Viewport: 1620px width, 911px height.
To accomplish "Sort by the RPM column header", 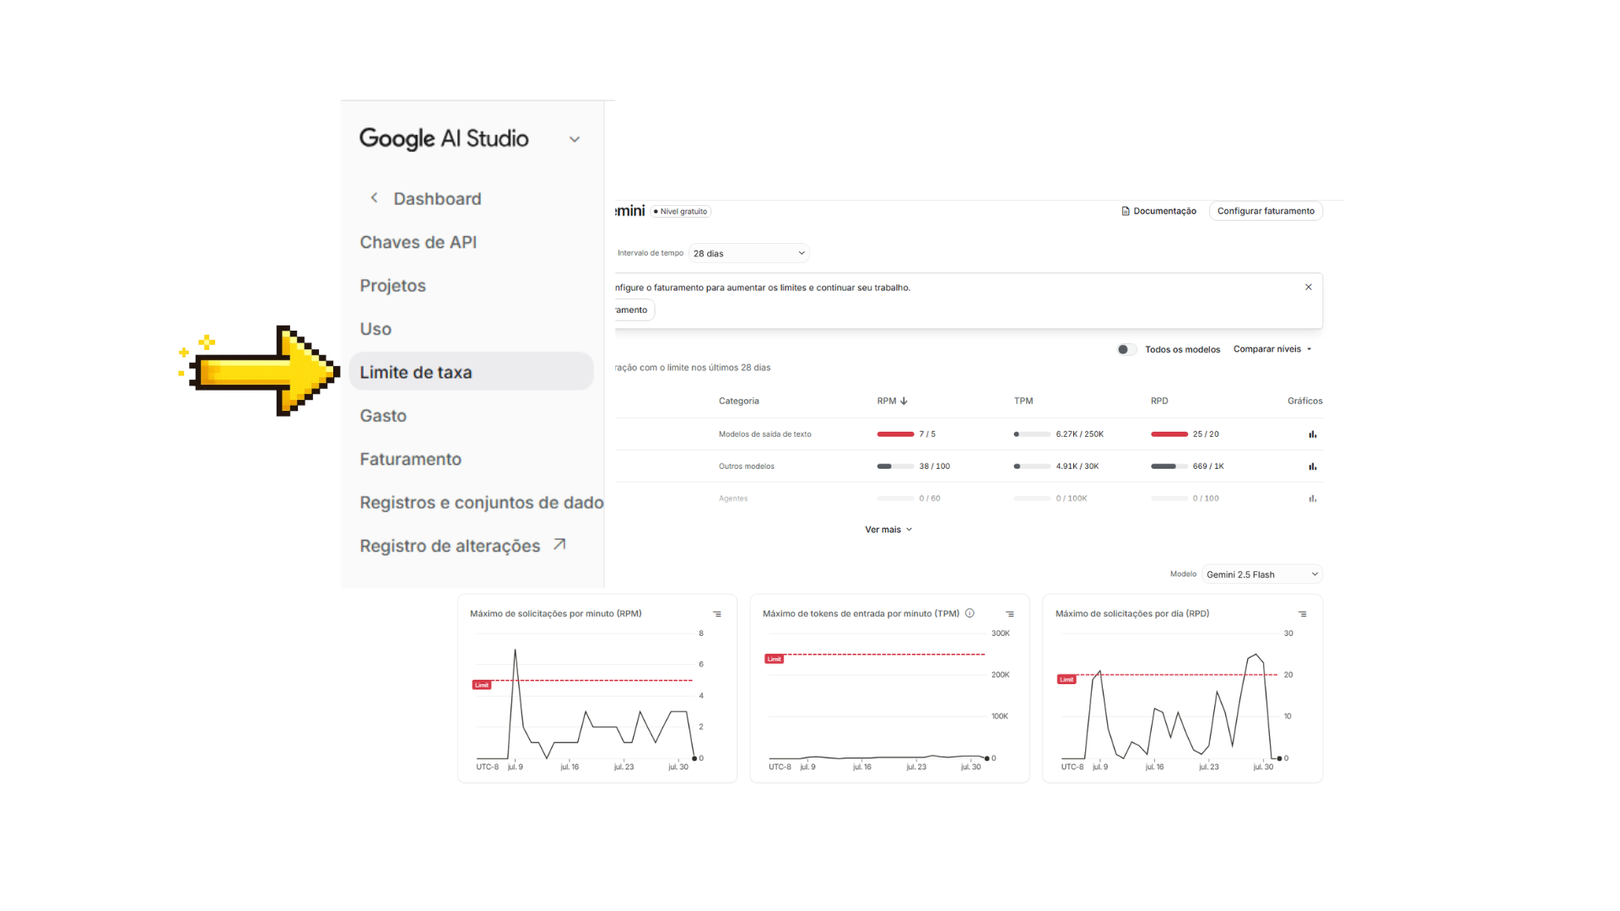I will [892, 401].
